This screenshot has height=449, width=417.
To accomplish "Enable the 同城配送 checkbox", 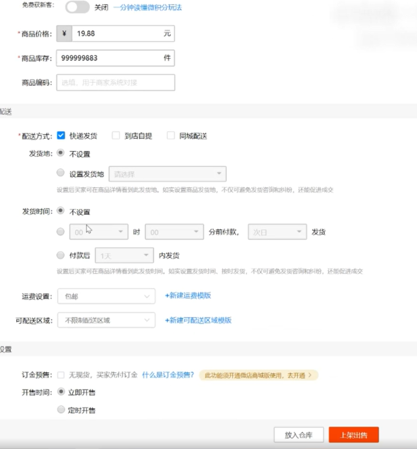I will point(171,135).
